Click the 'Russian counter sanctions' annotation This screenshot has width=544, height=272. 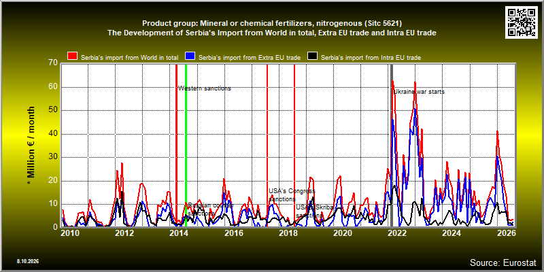pyautogui.click(x=210, y=209)
